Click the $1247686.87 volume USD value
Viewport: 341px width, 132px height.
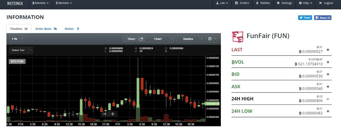316,59
